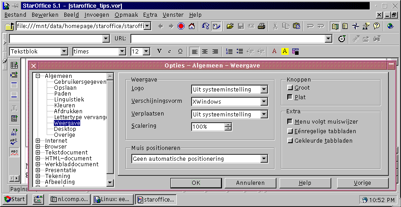
Task: Click the OK button
Action: point(196,183)
